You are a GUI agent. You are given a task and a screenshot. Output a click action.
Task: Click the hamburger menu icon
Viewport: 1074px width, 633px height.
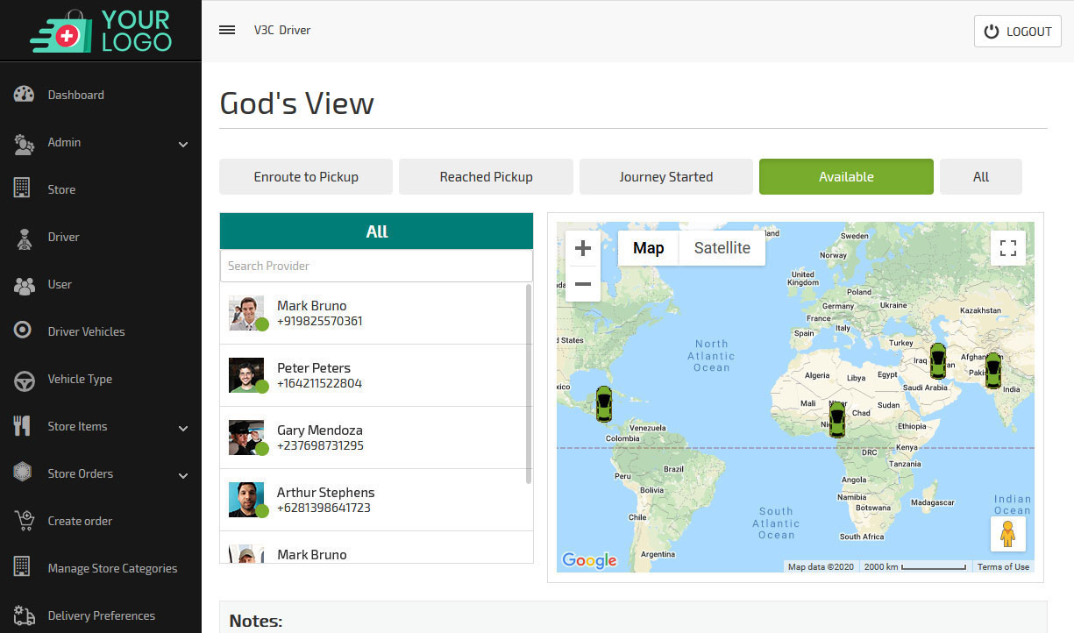(227, 30)
